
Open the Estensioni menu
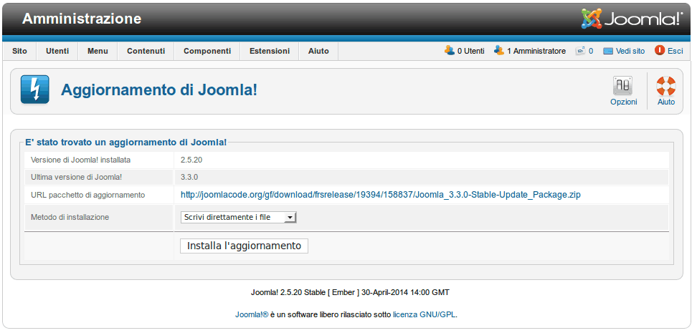tap(270, 51)
